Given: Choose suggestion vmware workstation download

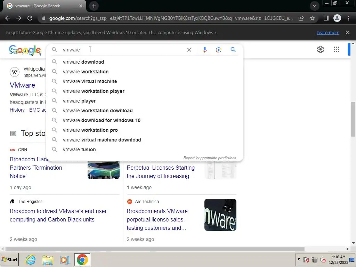Looking at the screenshot, I should point(145,111).
